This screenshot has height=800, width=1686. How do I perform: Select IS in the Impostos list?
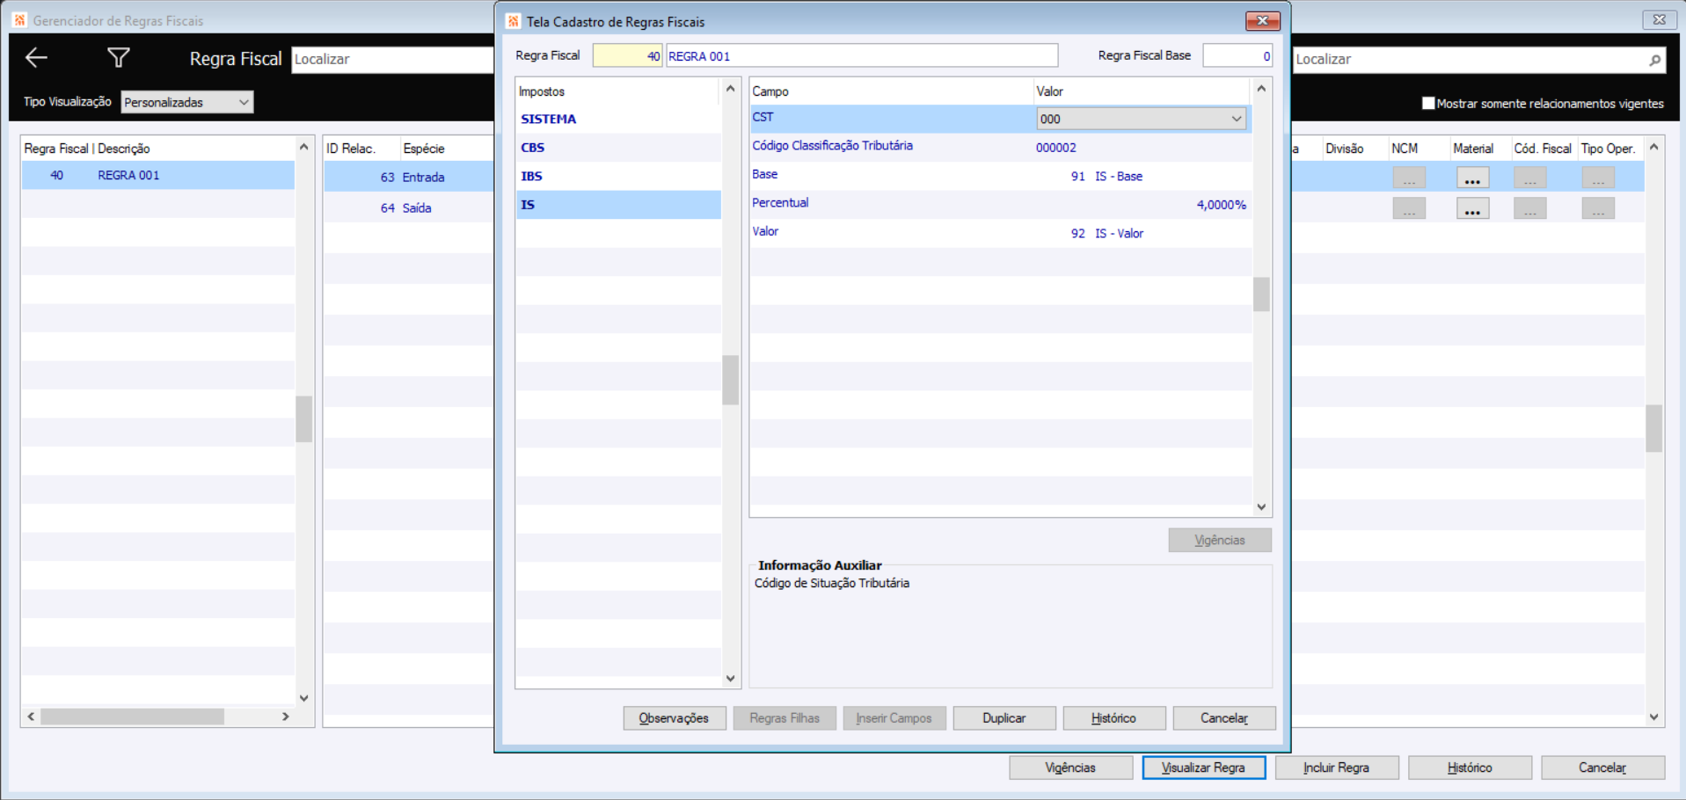click(618, 205)
